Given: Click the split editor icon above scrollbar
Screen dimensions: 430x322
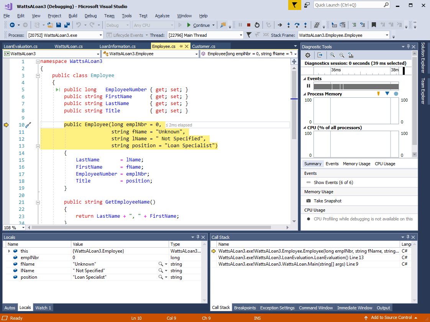Looking at the screenshot, I should click(294, 61).
